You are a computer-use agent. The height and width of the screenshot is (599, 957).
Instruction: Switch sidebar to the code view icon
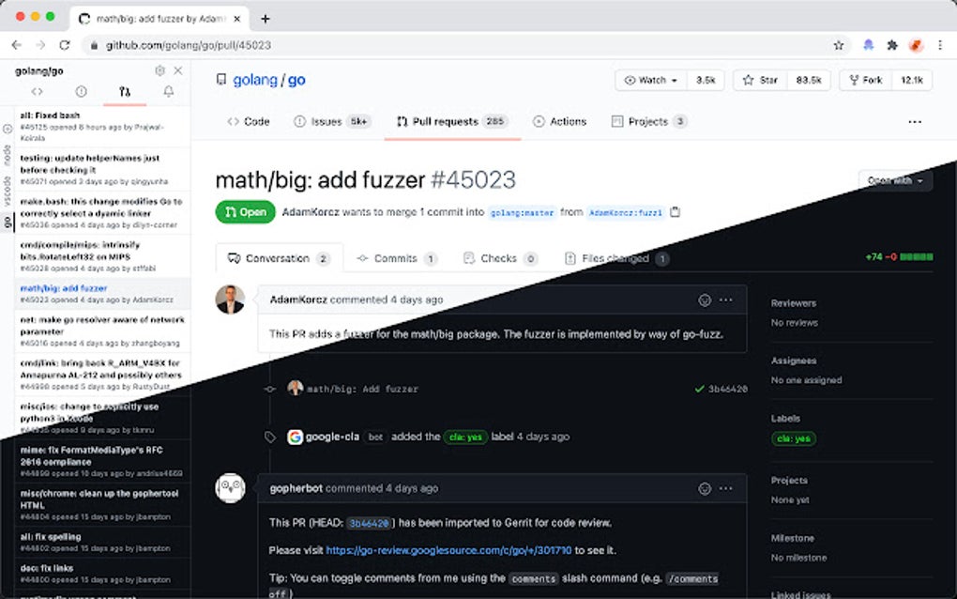coord(38,92)
